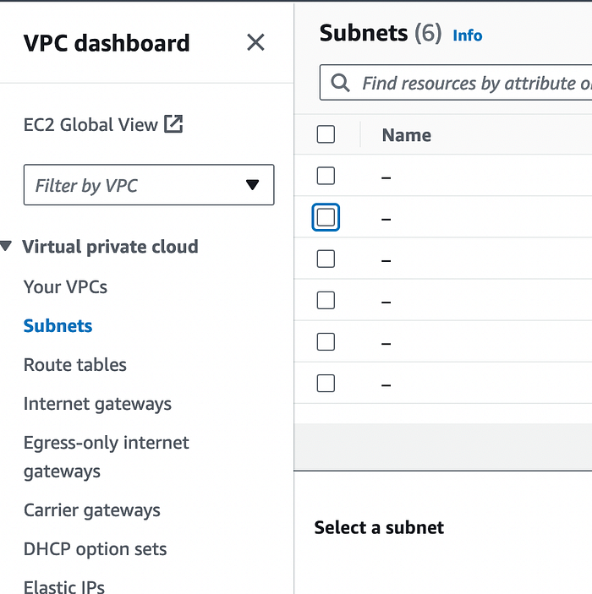
Task: Open Your VPCs page
Action: [x=65, y=286]
